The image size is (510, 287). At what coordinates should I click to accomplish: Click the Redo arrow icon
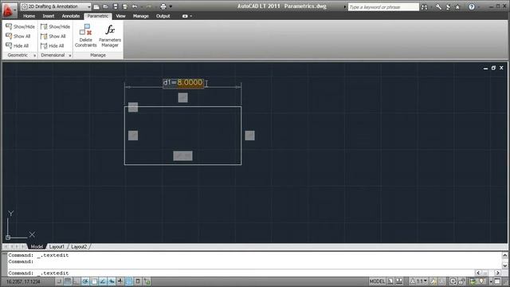tap(149, 6)
